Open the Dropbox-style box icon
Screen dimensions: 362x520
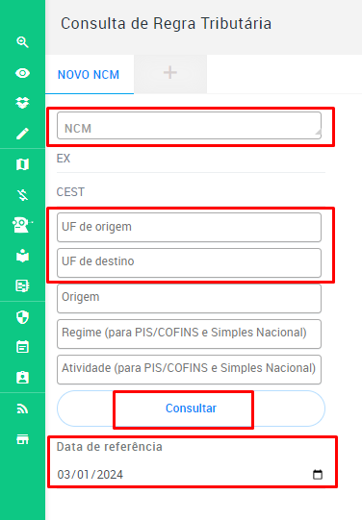[22, 103]
